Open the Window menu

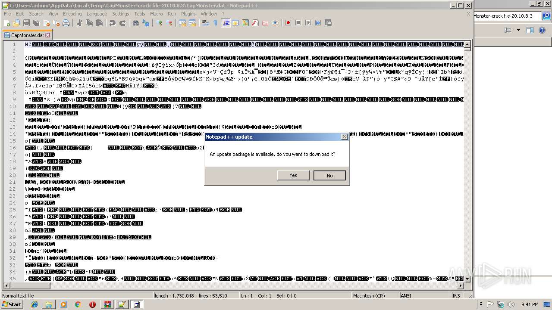point(209,14)
